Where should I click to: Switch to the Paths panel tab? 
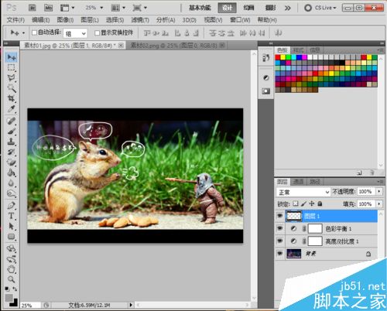(315, 182)
